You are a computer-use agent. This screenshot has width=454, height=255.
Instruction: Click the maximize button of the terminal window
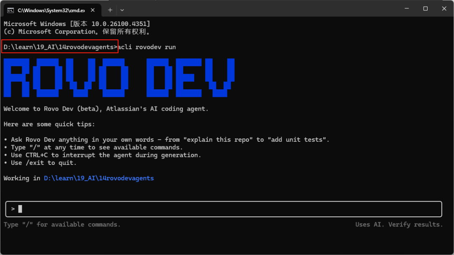tap(425, 8)
